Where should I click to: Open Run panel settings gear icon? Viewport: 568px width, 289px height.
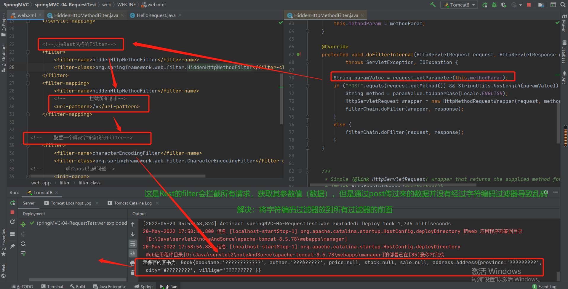546,192
